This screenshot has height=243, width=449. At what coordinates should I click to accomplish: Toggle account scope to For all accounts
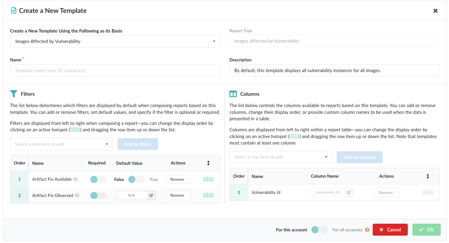coord(319,229)
